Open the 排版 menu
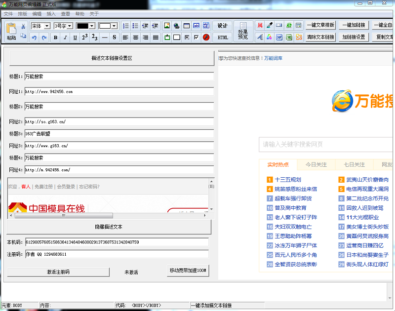Viewport: 395px width, 311px height. pyautogui.click(x=23, y=14)
